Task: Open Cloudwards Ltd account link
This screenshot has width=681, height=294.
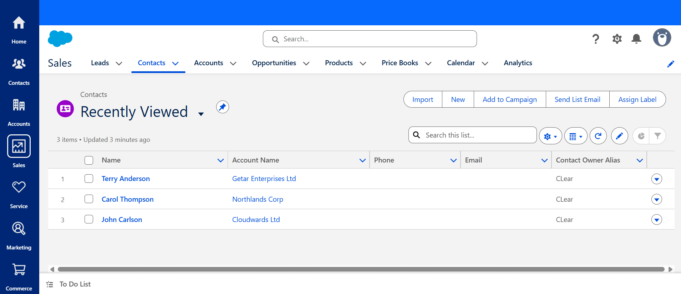Action: pos(256,220)
